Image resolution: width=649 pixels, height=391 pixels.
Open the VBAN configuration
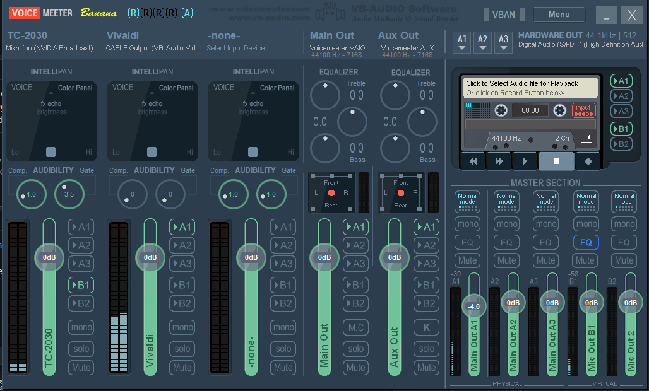pyautogui.click(x=504, y=15)
